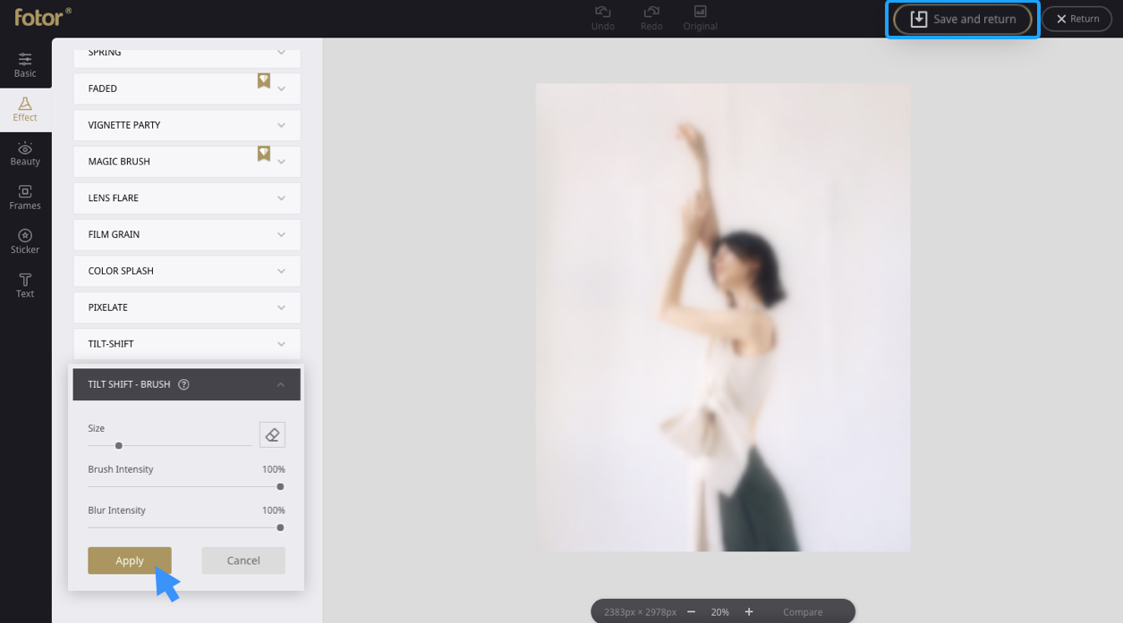This screenshot has width=1123, height=623.
Task: Click the 20% zoom level value
Action: point(720,612)
